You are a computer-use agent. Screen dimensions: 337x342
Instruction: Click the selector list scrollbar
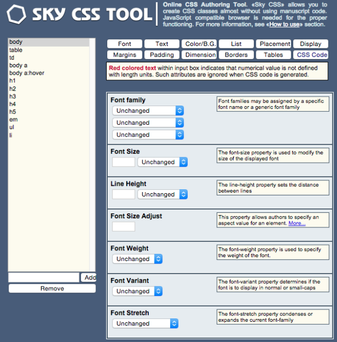pos(92,155)
